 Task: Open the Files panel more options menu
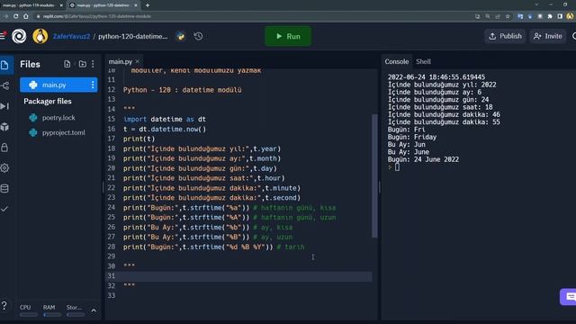coord(93,64)
